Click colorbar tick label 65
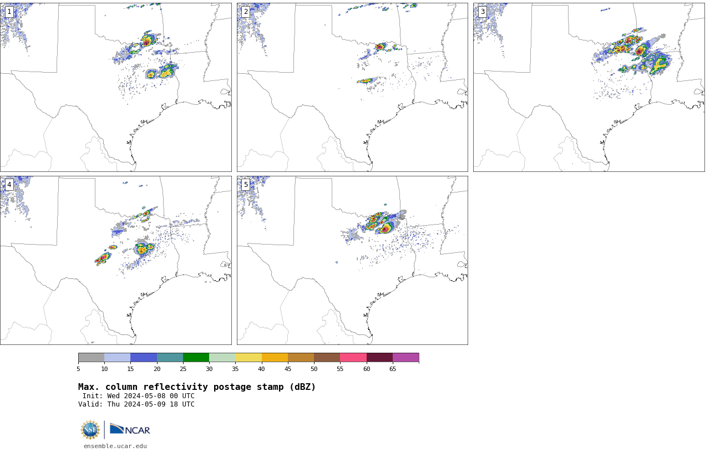 click(x=393, y=369)
